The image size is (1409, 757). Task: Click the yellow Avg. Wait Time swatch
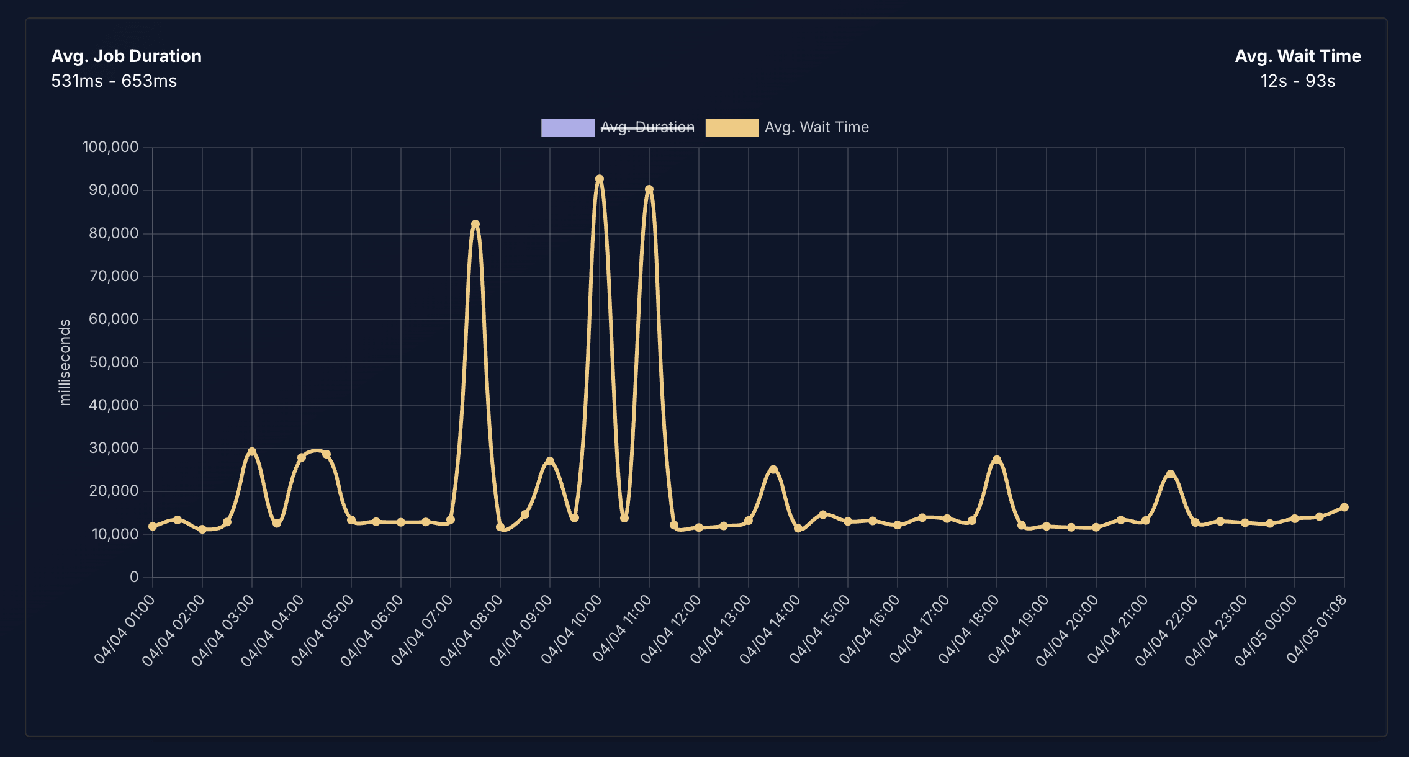(x=732, y=127)
